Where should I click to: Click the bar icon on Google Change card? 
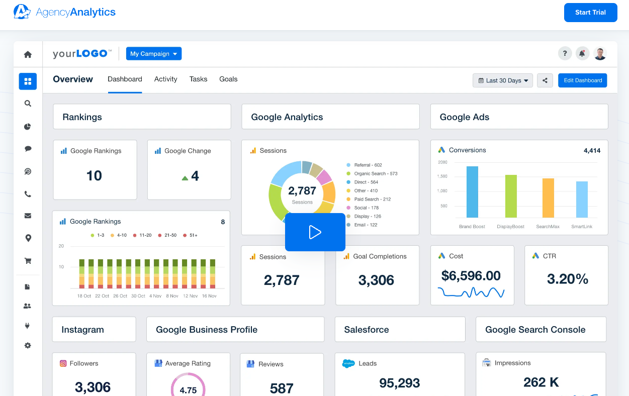tap(158, 151)
